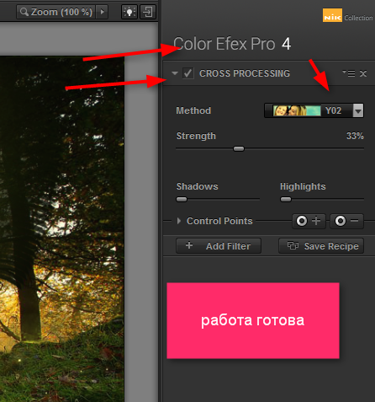
Task: Click the Add Filter button
Action: tap(219, 246)
